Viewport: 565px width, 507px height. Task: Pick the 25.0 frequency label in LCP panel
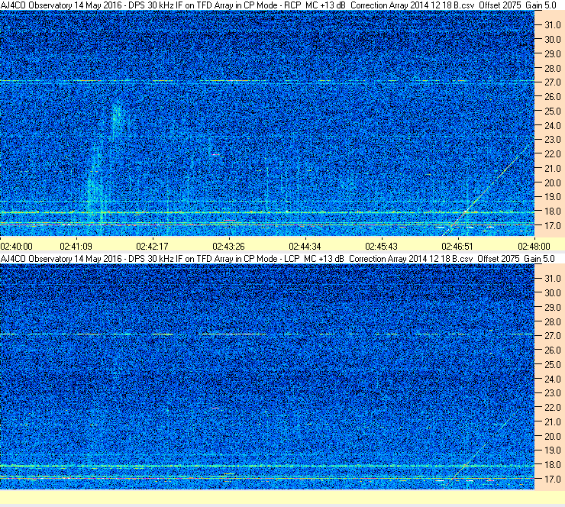(x=552, y=365)
